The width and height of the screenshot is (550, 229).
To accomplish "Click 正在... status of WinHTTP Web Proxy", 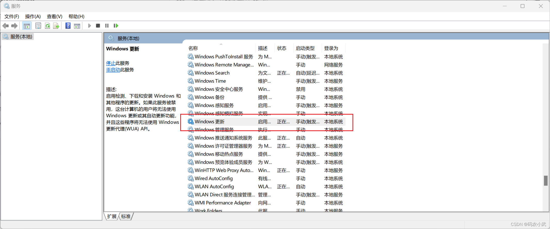I will (283, 170).
